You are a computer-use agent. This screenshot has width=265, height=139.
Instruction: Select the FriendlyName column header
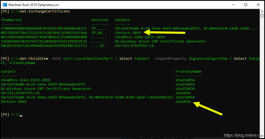(188, 72)
